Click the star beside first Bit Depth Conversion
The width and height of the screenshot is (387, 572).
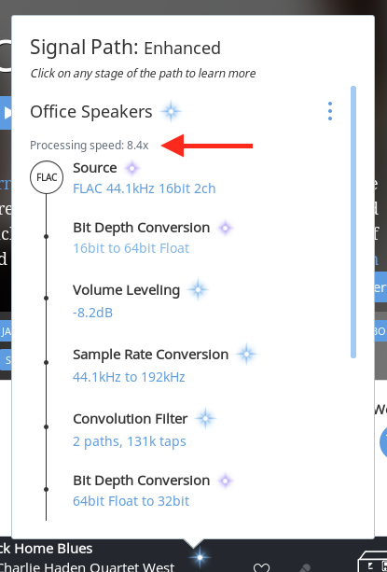(x=225, y=228)
